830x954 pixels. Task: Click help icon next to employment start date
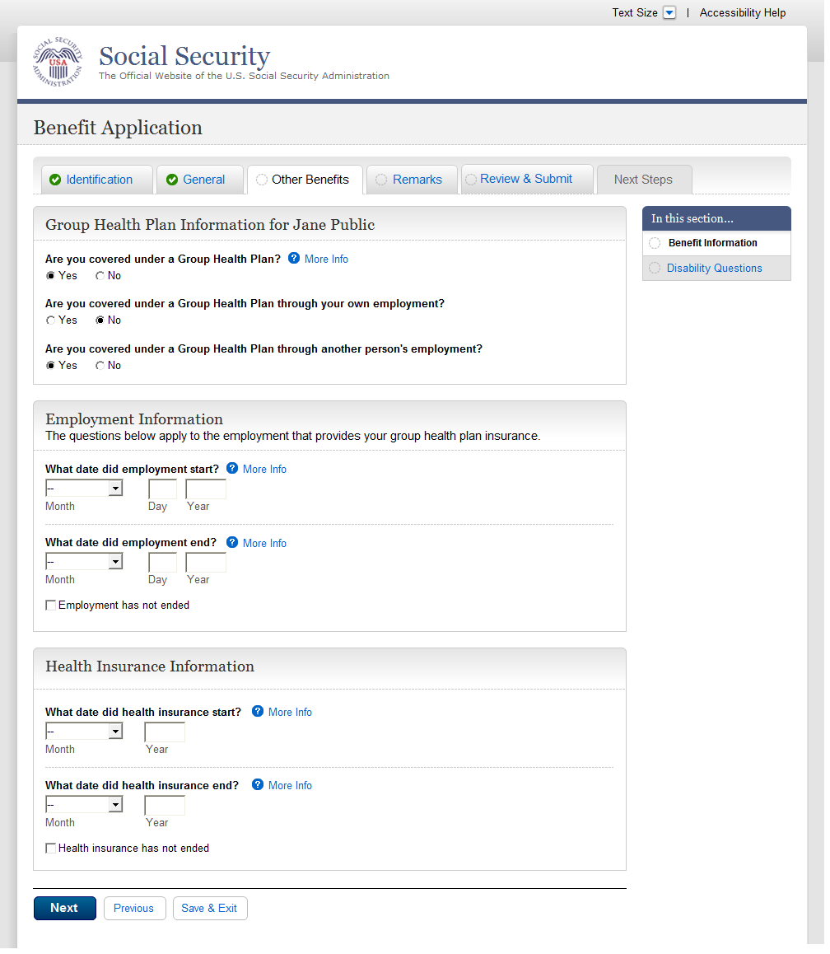point(232,468)
